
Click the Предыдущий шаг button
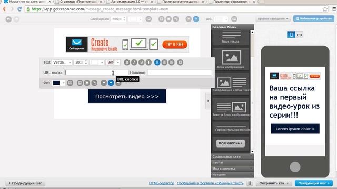click(25, 183)
